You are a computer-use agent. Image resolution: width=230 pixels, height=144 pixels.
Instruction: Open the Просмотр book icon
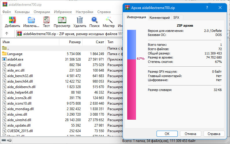[62, 20]
